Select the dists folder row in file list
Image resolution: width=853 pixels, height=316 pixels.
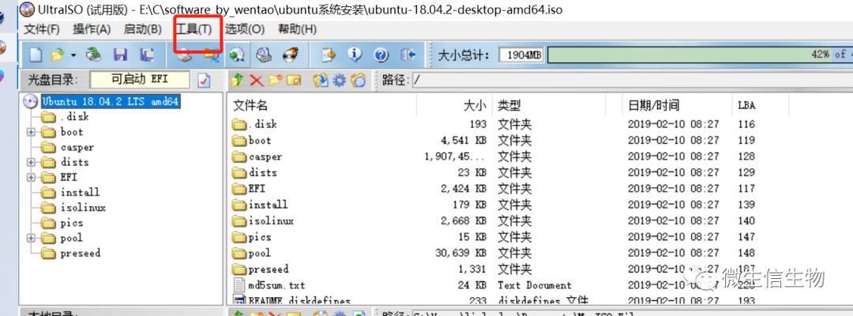point(495,172)
